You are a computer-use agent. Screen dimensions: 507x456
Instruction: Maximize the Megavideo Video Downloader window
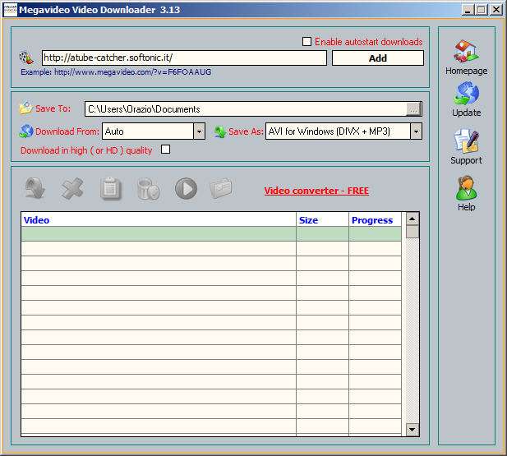point(482,10)
